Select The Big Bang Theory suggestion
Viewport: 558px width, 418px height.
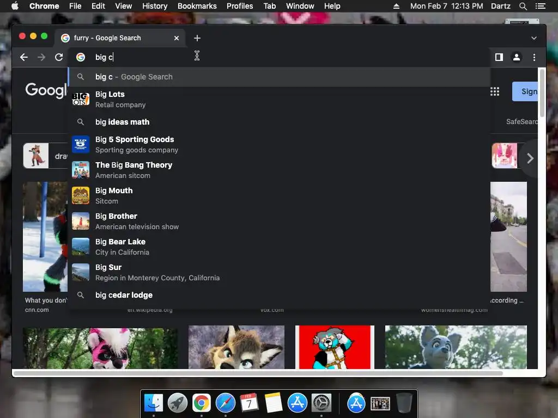tap(279, 170)
